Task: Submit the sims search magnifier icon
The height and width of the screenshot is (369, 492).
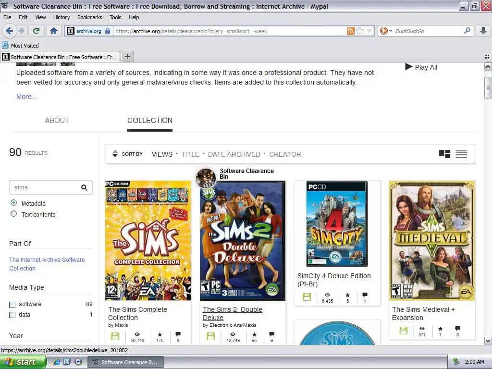Action: (84, 187)
